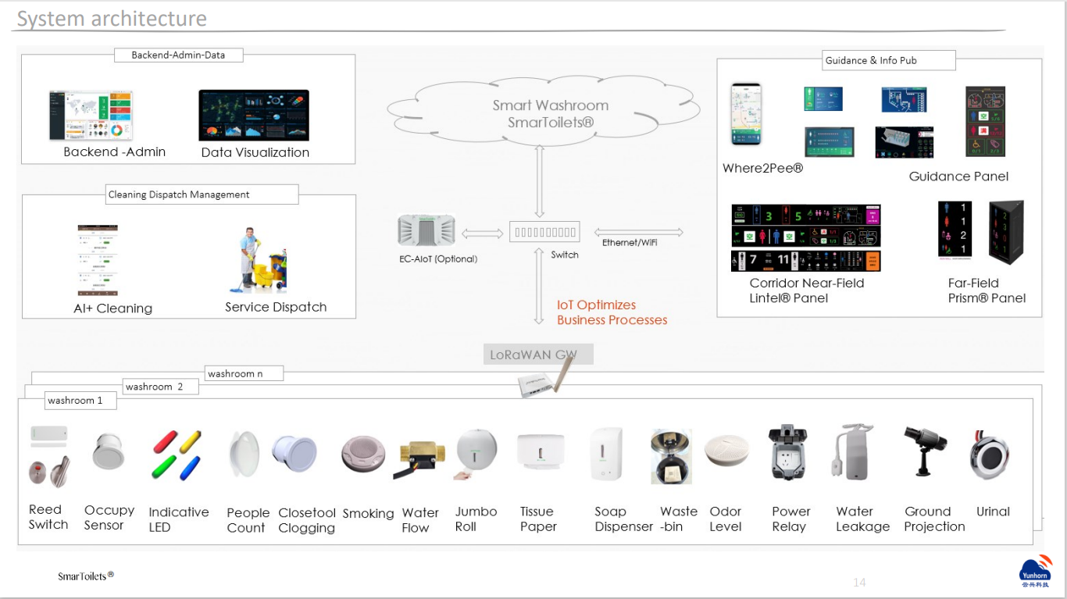1067x599 pixels.
Task: Click the AI+ Cleaning caption
Action: click(x=113, y=308)
